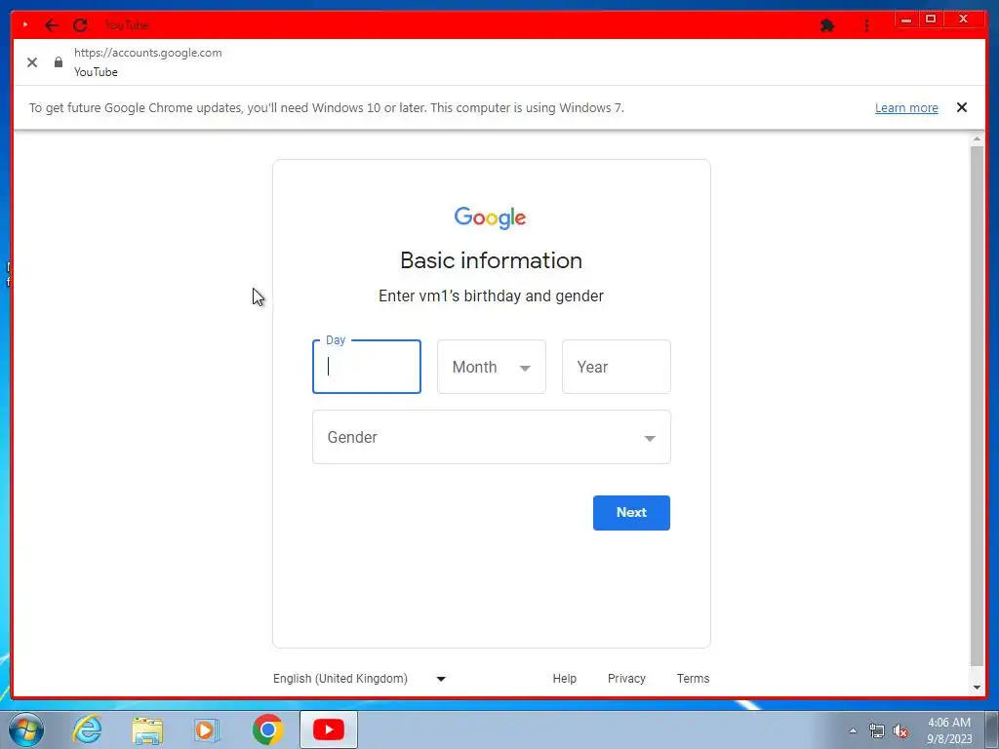Open the Terms link
999x749 pixels.
pyautogui.click(x=694, y=679)
